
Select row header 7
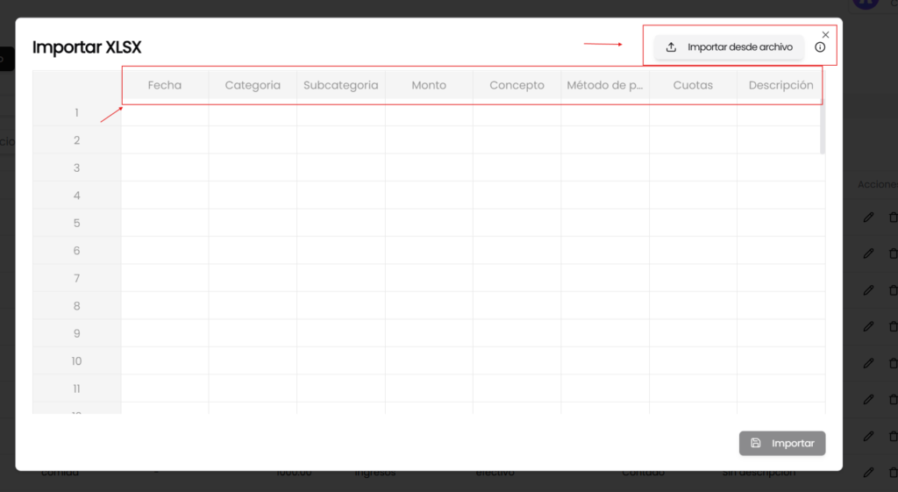click(x=77, y=278)
